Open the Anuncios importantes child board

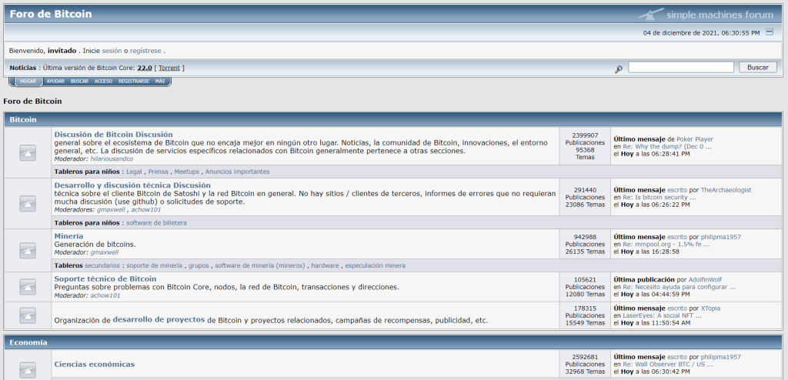237,172
